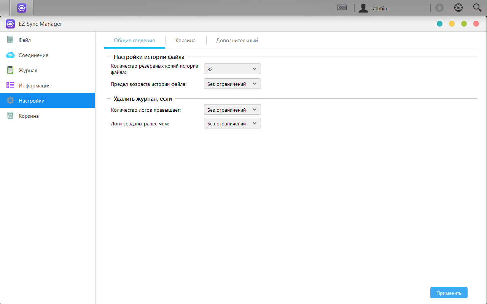Open the Дополнительный tab
487x304 pixels.
[x=237, y=40]
